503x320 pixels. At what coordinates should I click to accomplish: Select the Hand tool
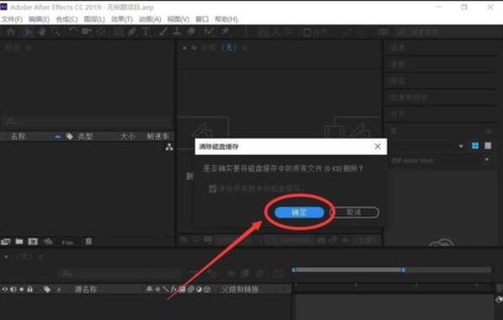point(42,32)
